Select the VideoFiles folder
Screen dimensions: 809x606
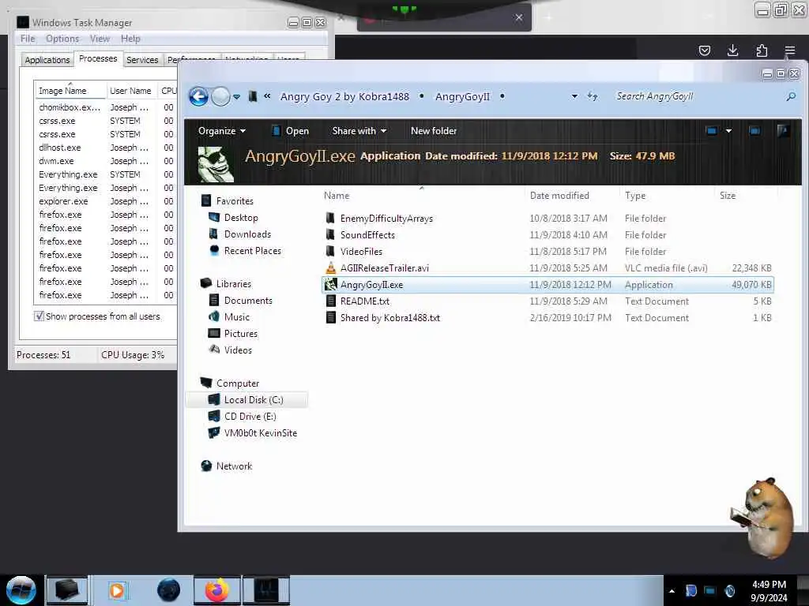361,252
